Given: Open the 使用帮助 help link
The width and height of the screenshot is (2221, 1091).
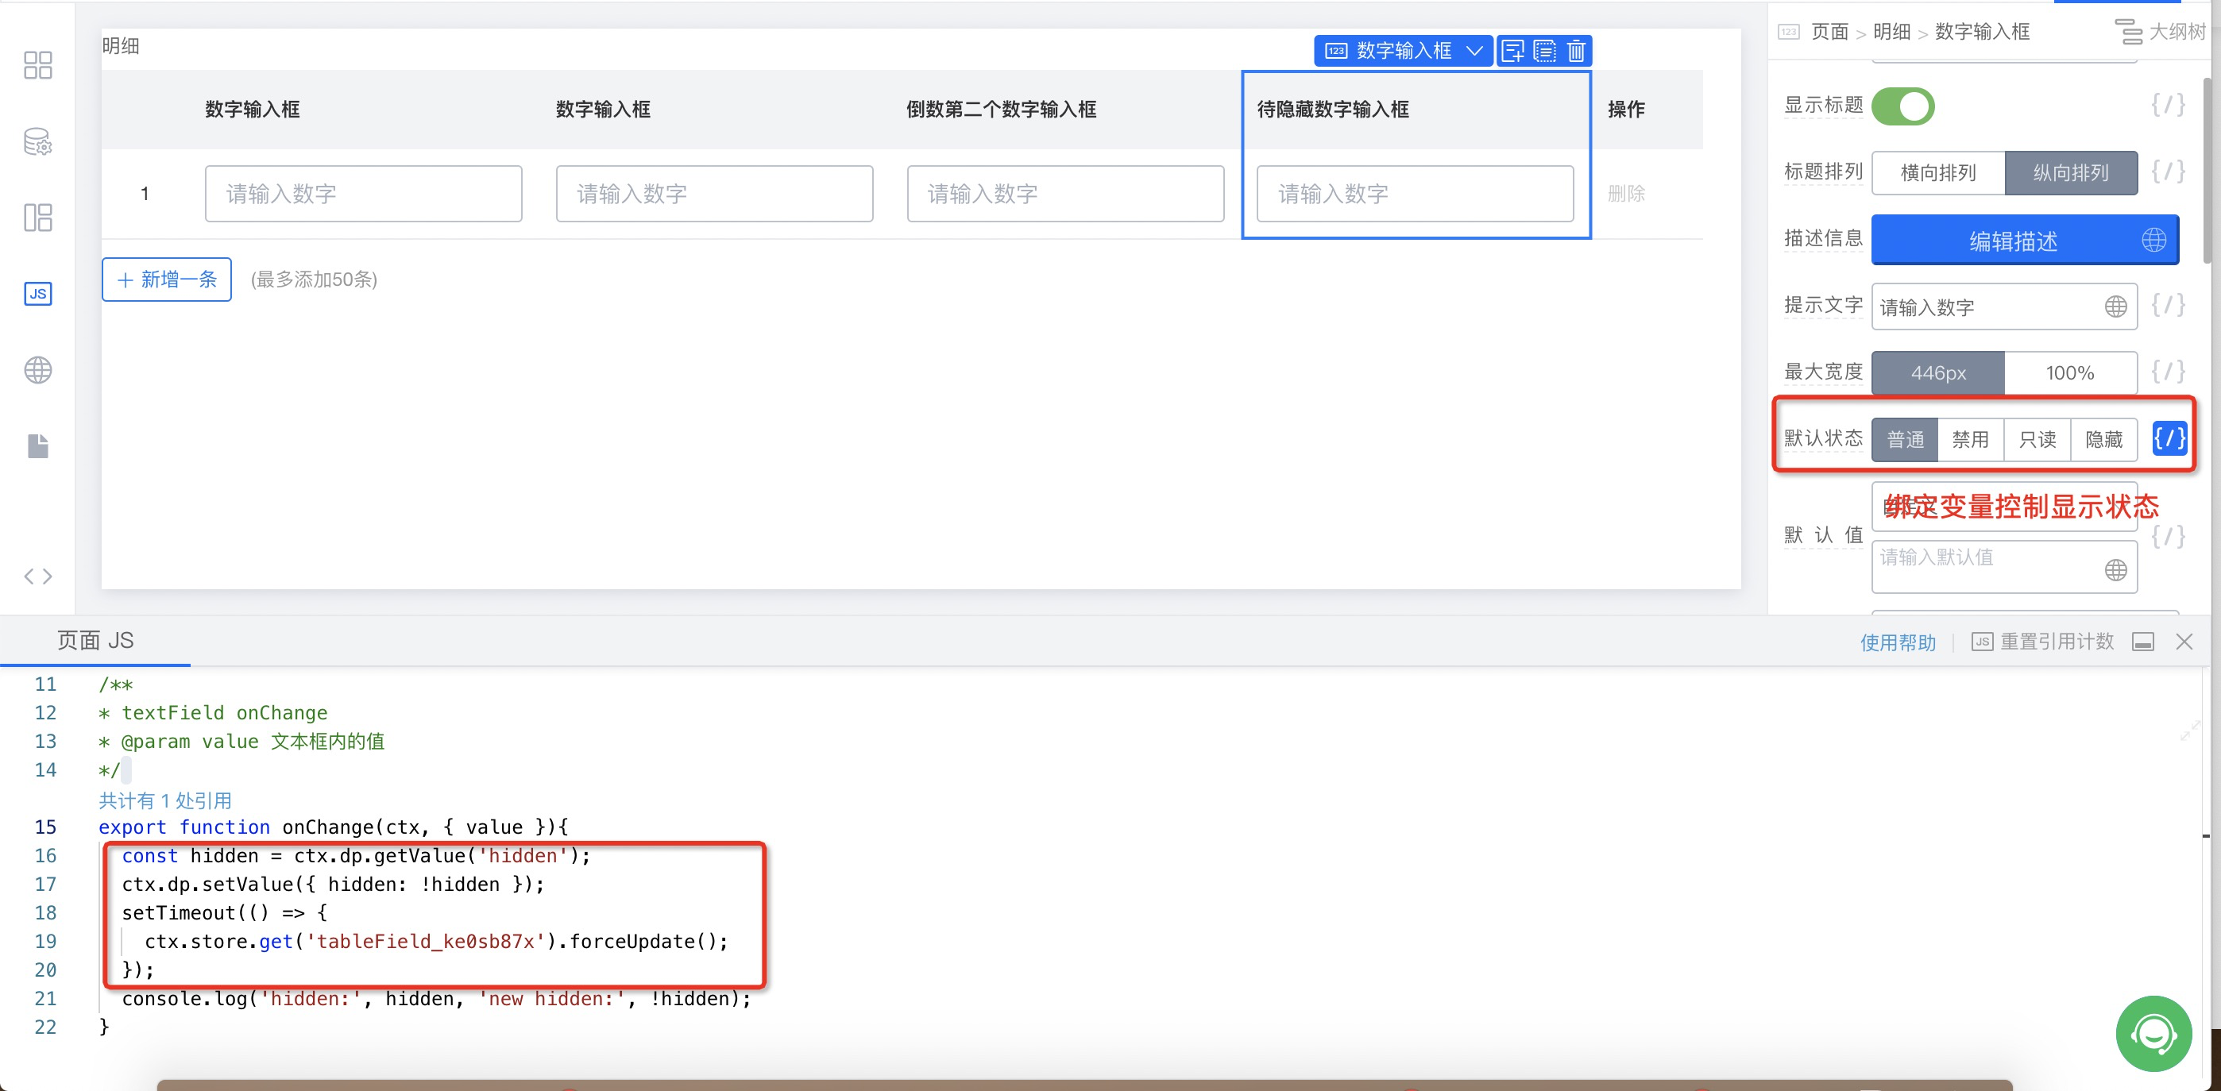Looking at the screenshot, I should (x=1898, y=642).
